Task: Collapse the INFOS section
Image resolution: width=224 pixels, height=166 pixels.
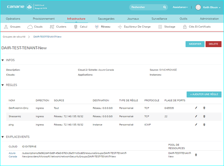Action: coord(3,60)
